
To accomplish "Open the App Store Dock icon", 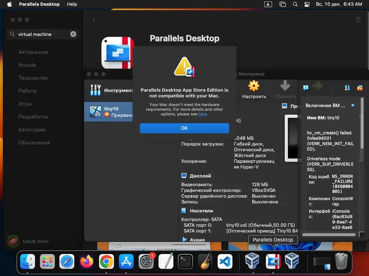I will click(x=126, y=261).
